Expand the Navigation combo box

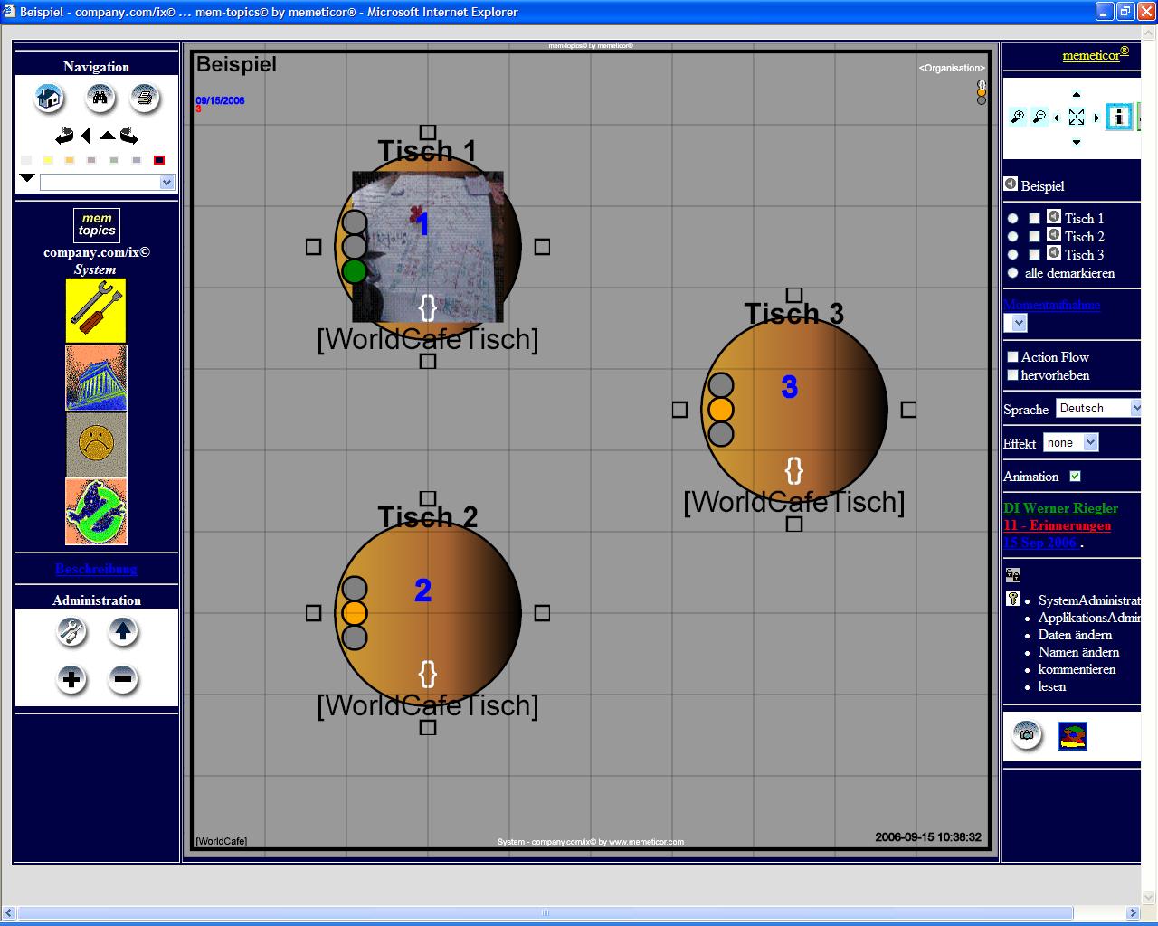pyautogui.click(x=166, y=183)
